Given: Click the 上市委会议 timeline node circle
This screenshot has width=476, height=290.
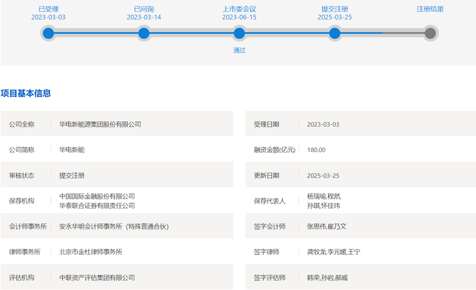Looking at the screenshot, I should click(x=239, y=33).
